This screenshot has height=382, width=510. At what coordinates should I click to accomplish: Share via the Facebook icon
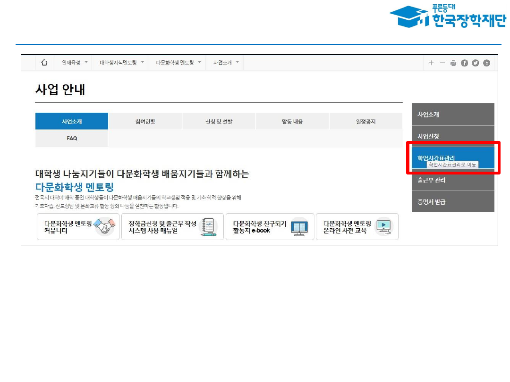pos(464,63)
